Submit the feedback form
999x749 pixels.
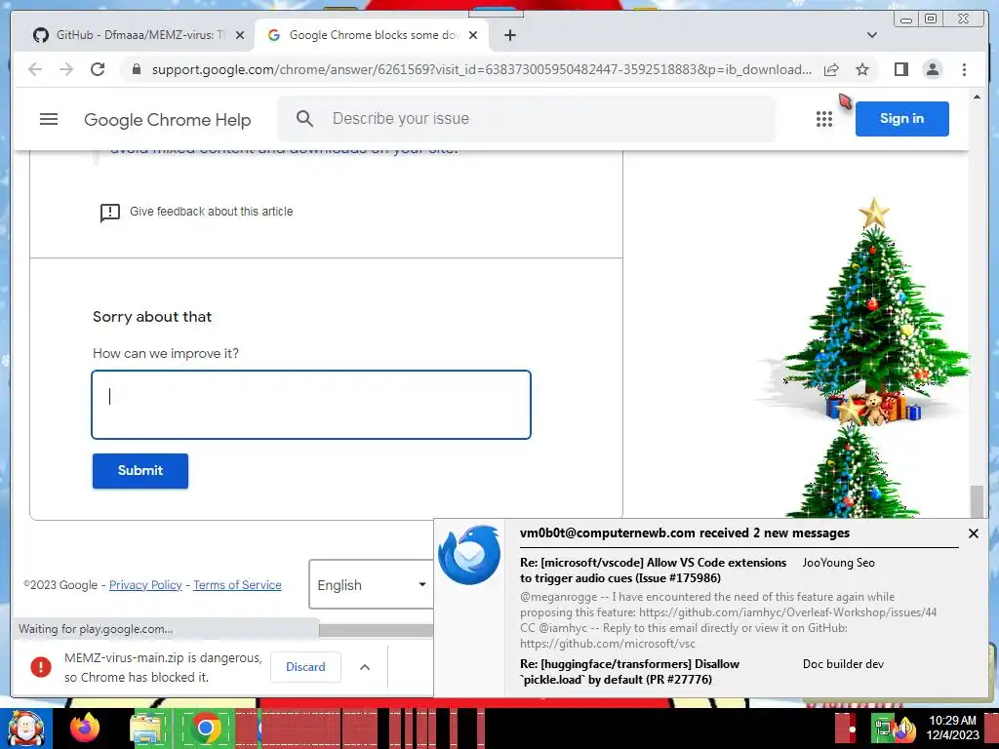[140, 471]
